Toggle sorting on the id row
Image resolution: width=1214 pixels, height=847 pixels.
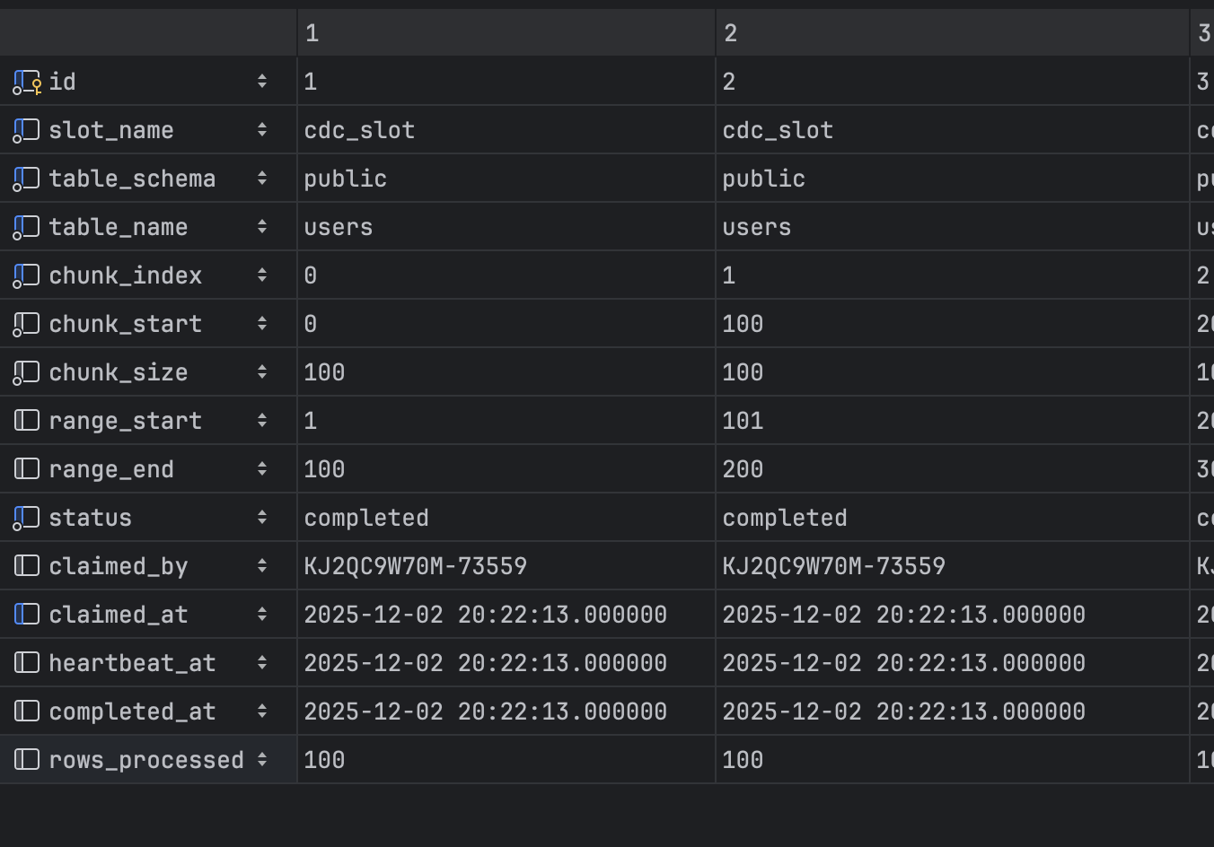point(261,81)
